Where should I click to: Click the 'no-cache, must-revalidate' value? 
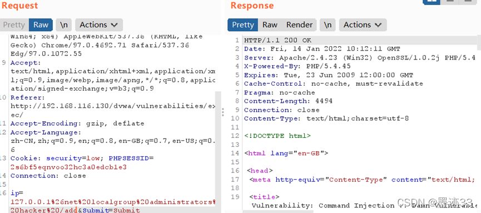point(367,84)
